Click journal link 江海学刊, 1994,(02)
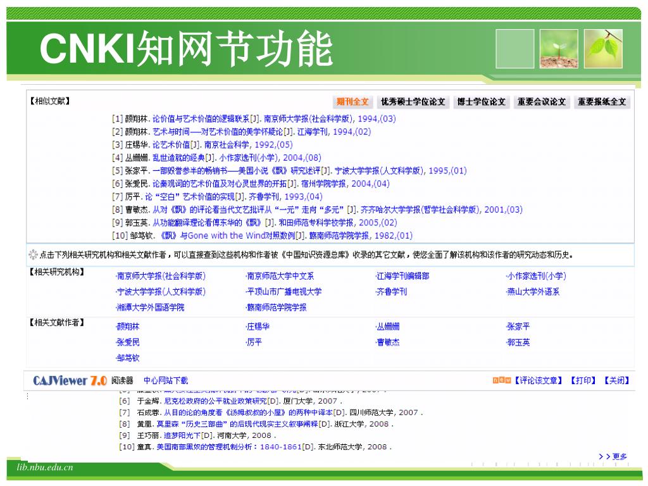 (x=334, y=132)
